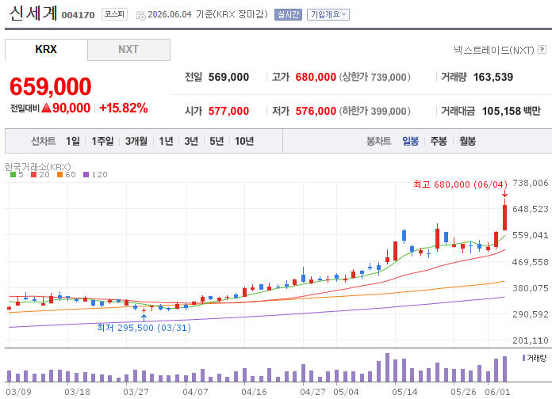Viewport: 552px width, 399px height.
Task: Click the stock code 004170
Action: coord(79,15)
